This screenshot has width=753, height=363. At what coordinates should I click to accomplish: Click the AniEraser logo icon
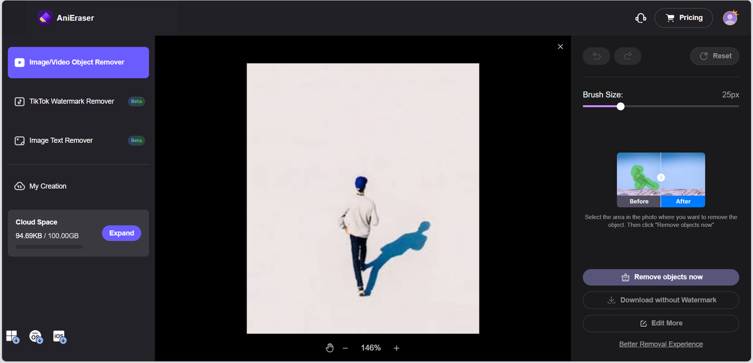[45, 18]
